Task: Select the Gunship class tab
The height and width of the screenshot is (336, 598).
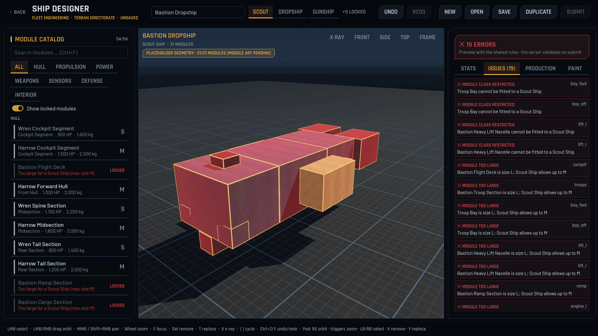Action: (323, 12)
